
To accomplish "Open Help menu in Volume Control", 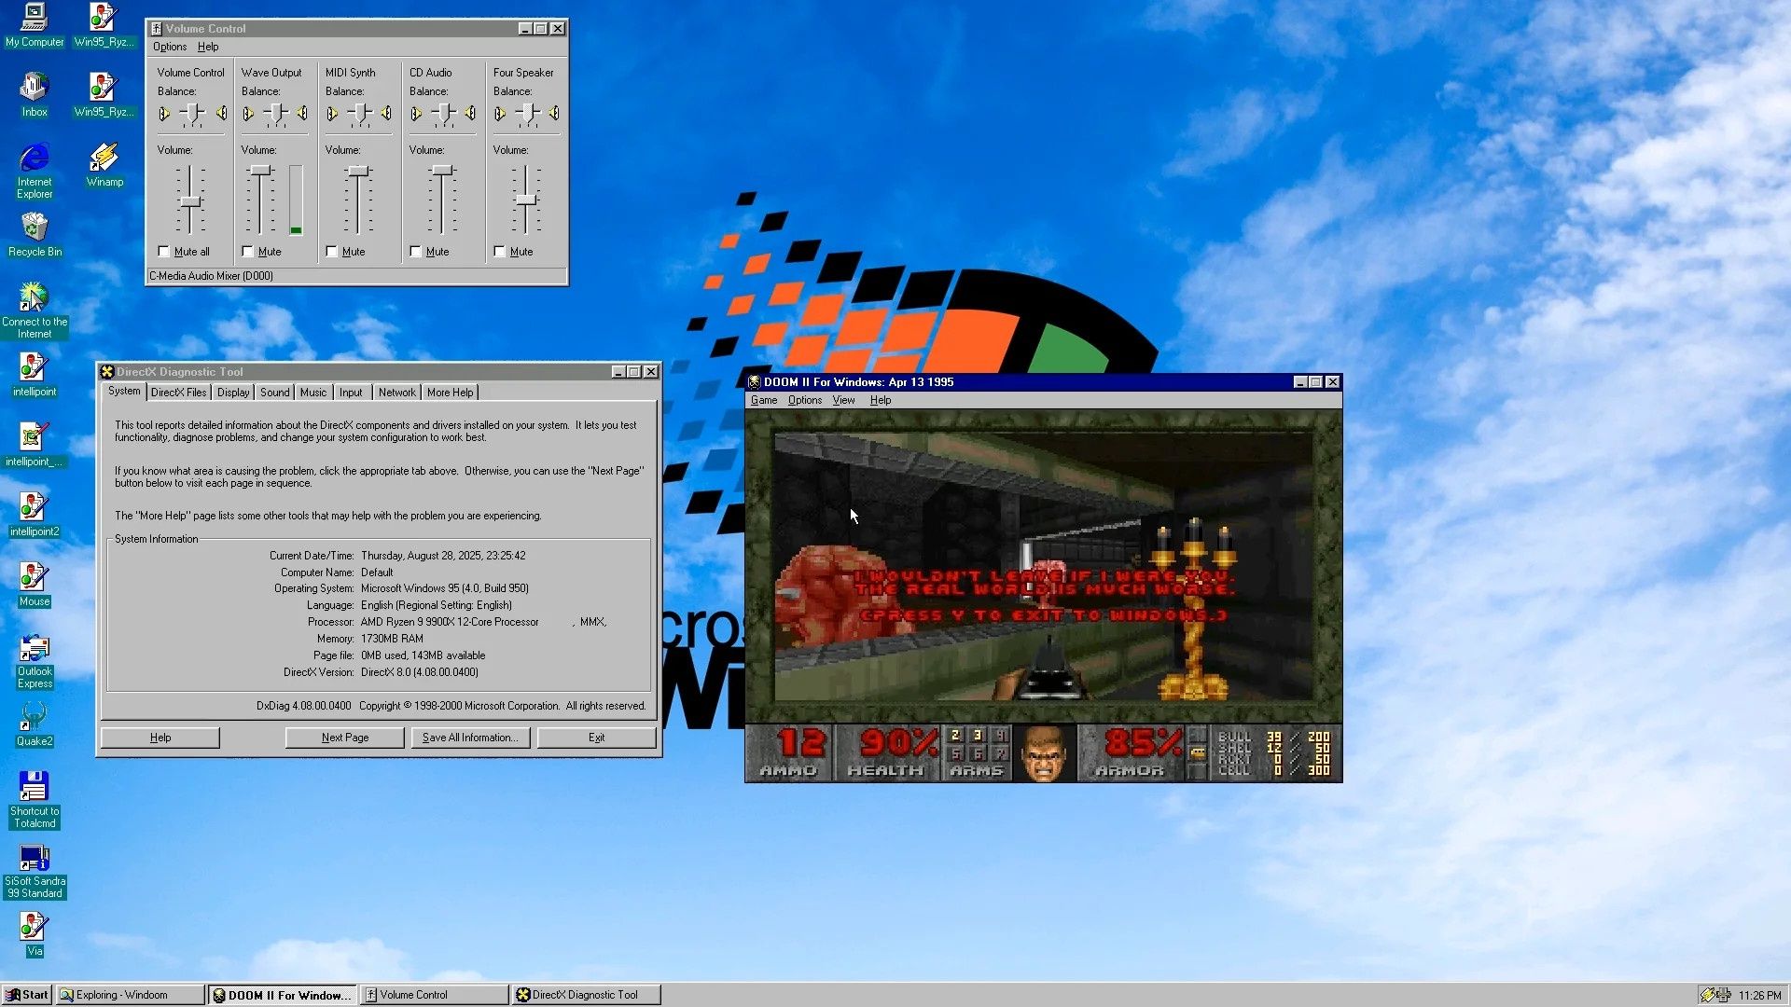I will point(208,47).
